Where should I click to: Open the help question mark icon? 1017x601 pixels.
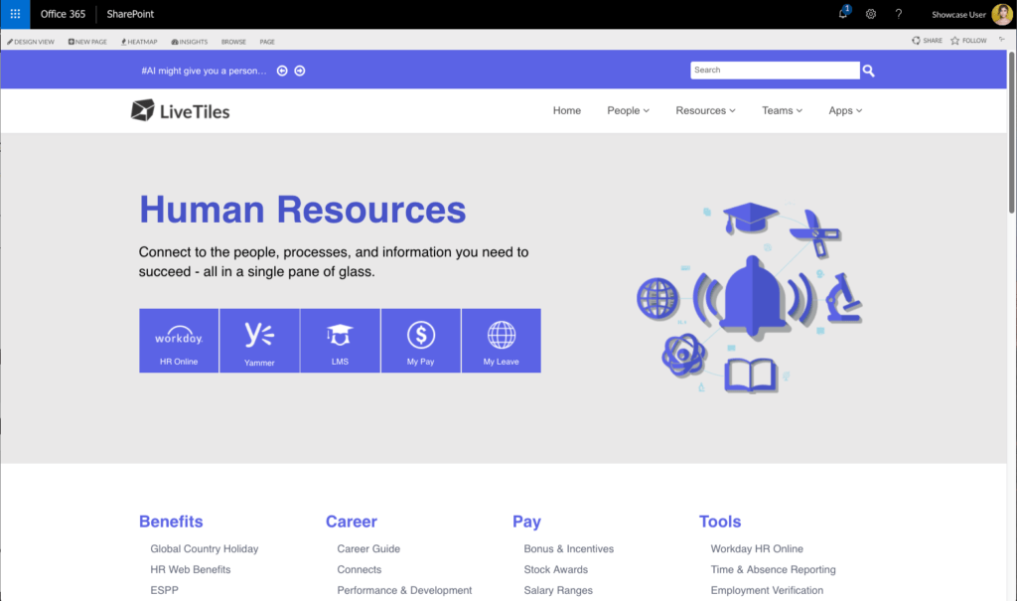(x=898, y=14)
